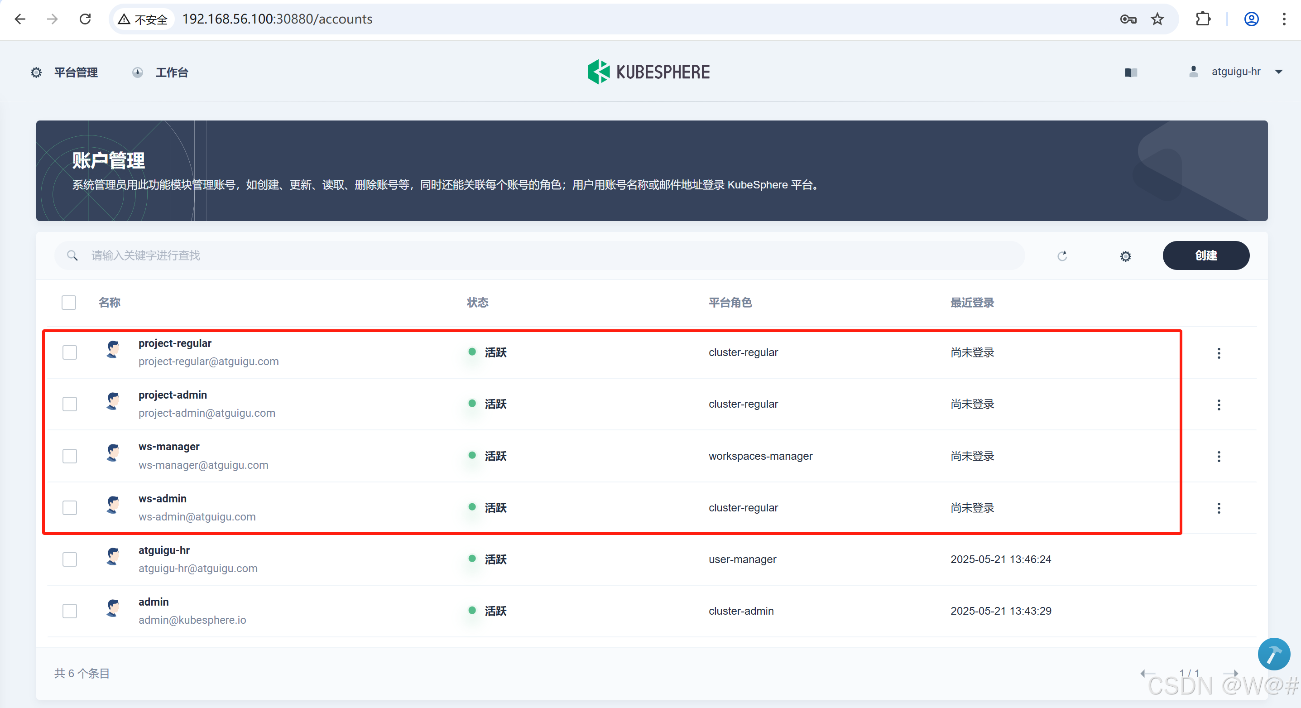Viewport: 1301px width, 708px height.
Task: Click the user-manager role cell
Action: (x=742, y=559)
